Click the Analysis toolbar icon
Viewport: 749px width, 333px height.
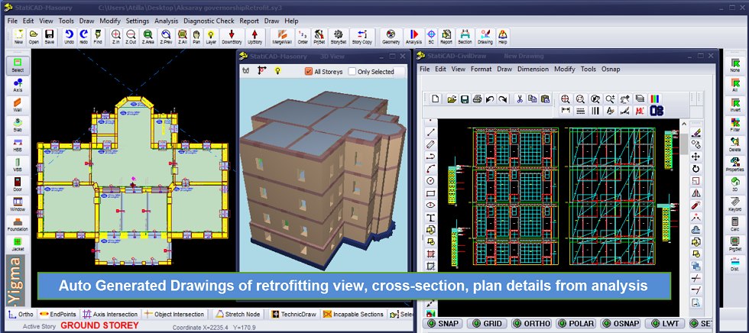(413, 37)
